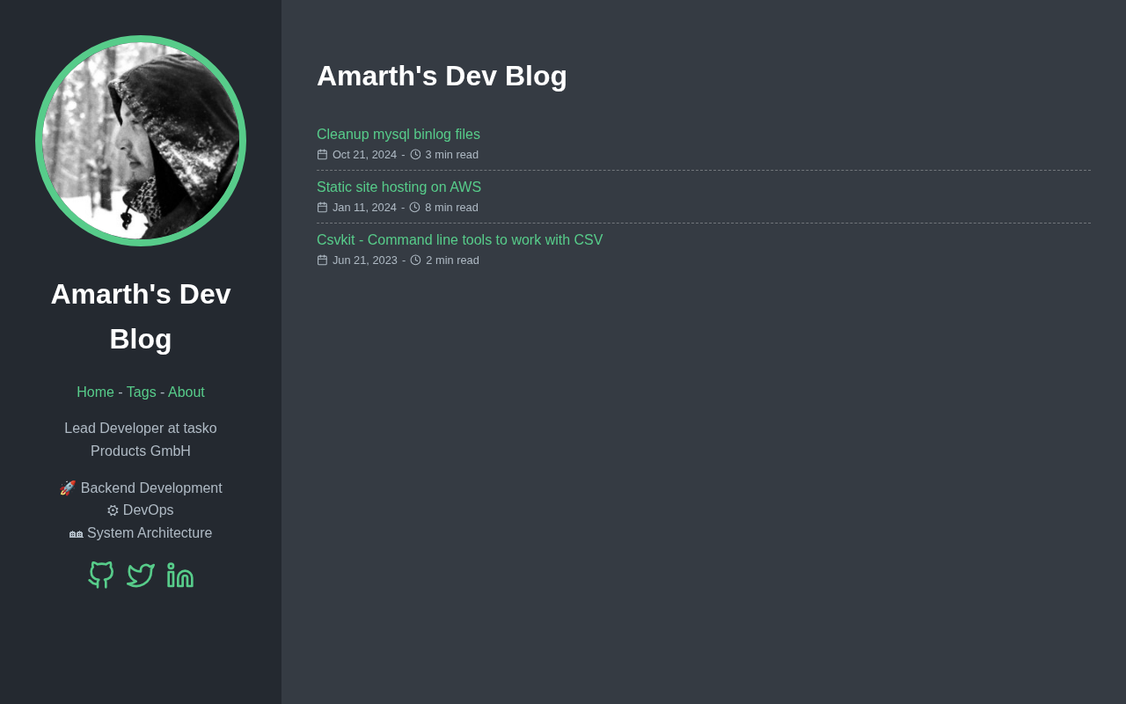Open the GitHub profile icon
The width and height of the screenshot is (1126, 704).
click(x=101, y=576)
